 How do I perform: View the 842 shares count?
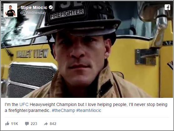tap(53, 124)
